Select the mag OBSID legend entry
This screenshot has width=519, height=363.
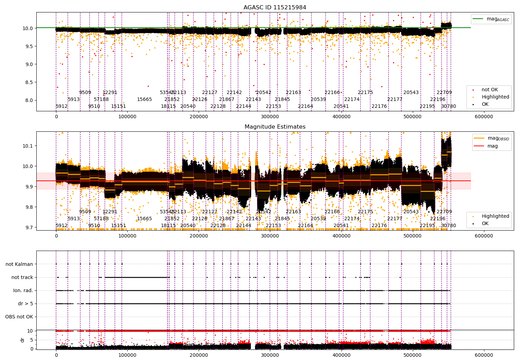coord(491,138)
